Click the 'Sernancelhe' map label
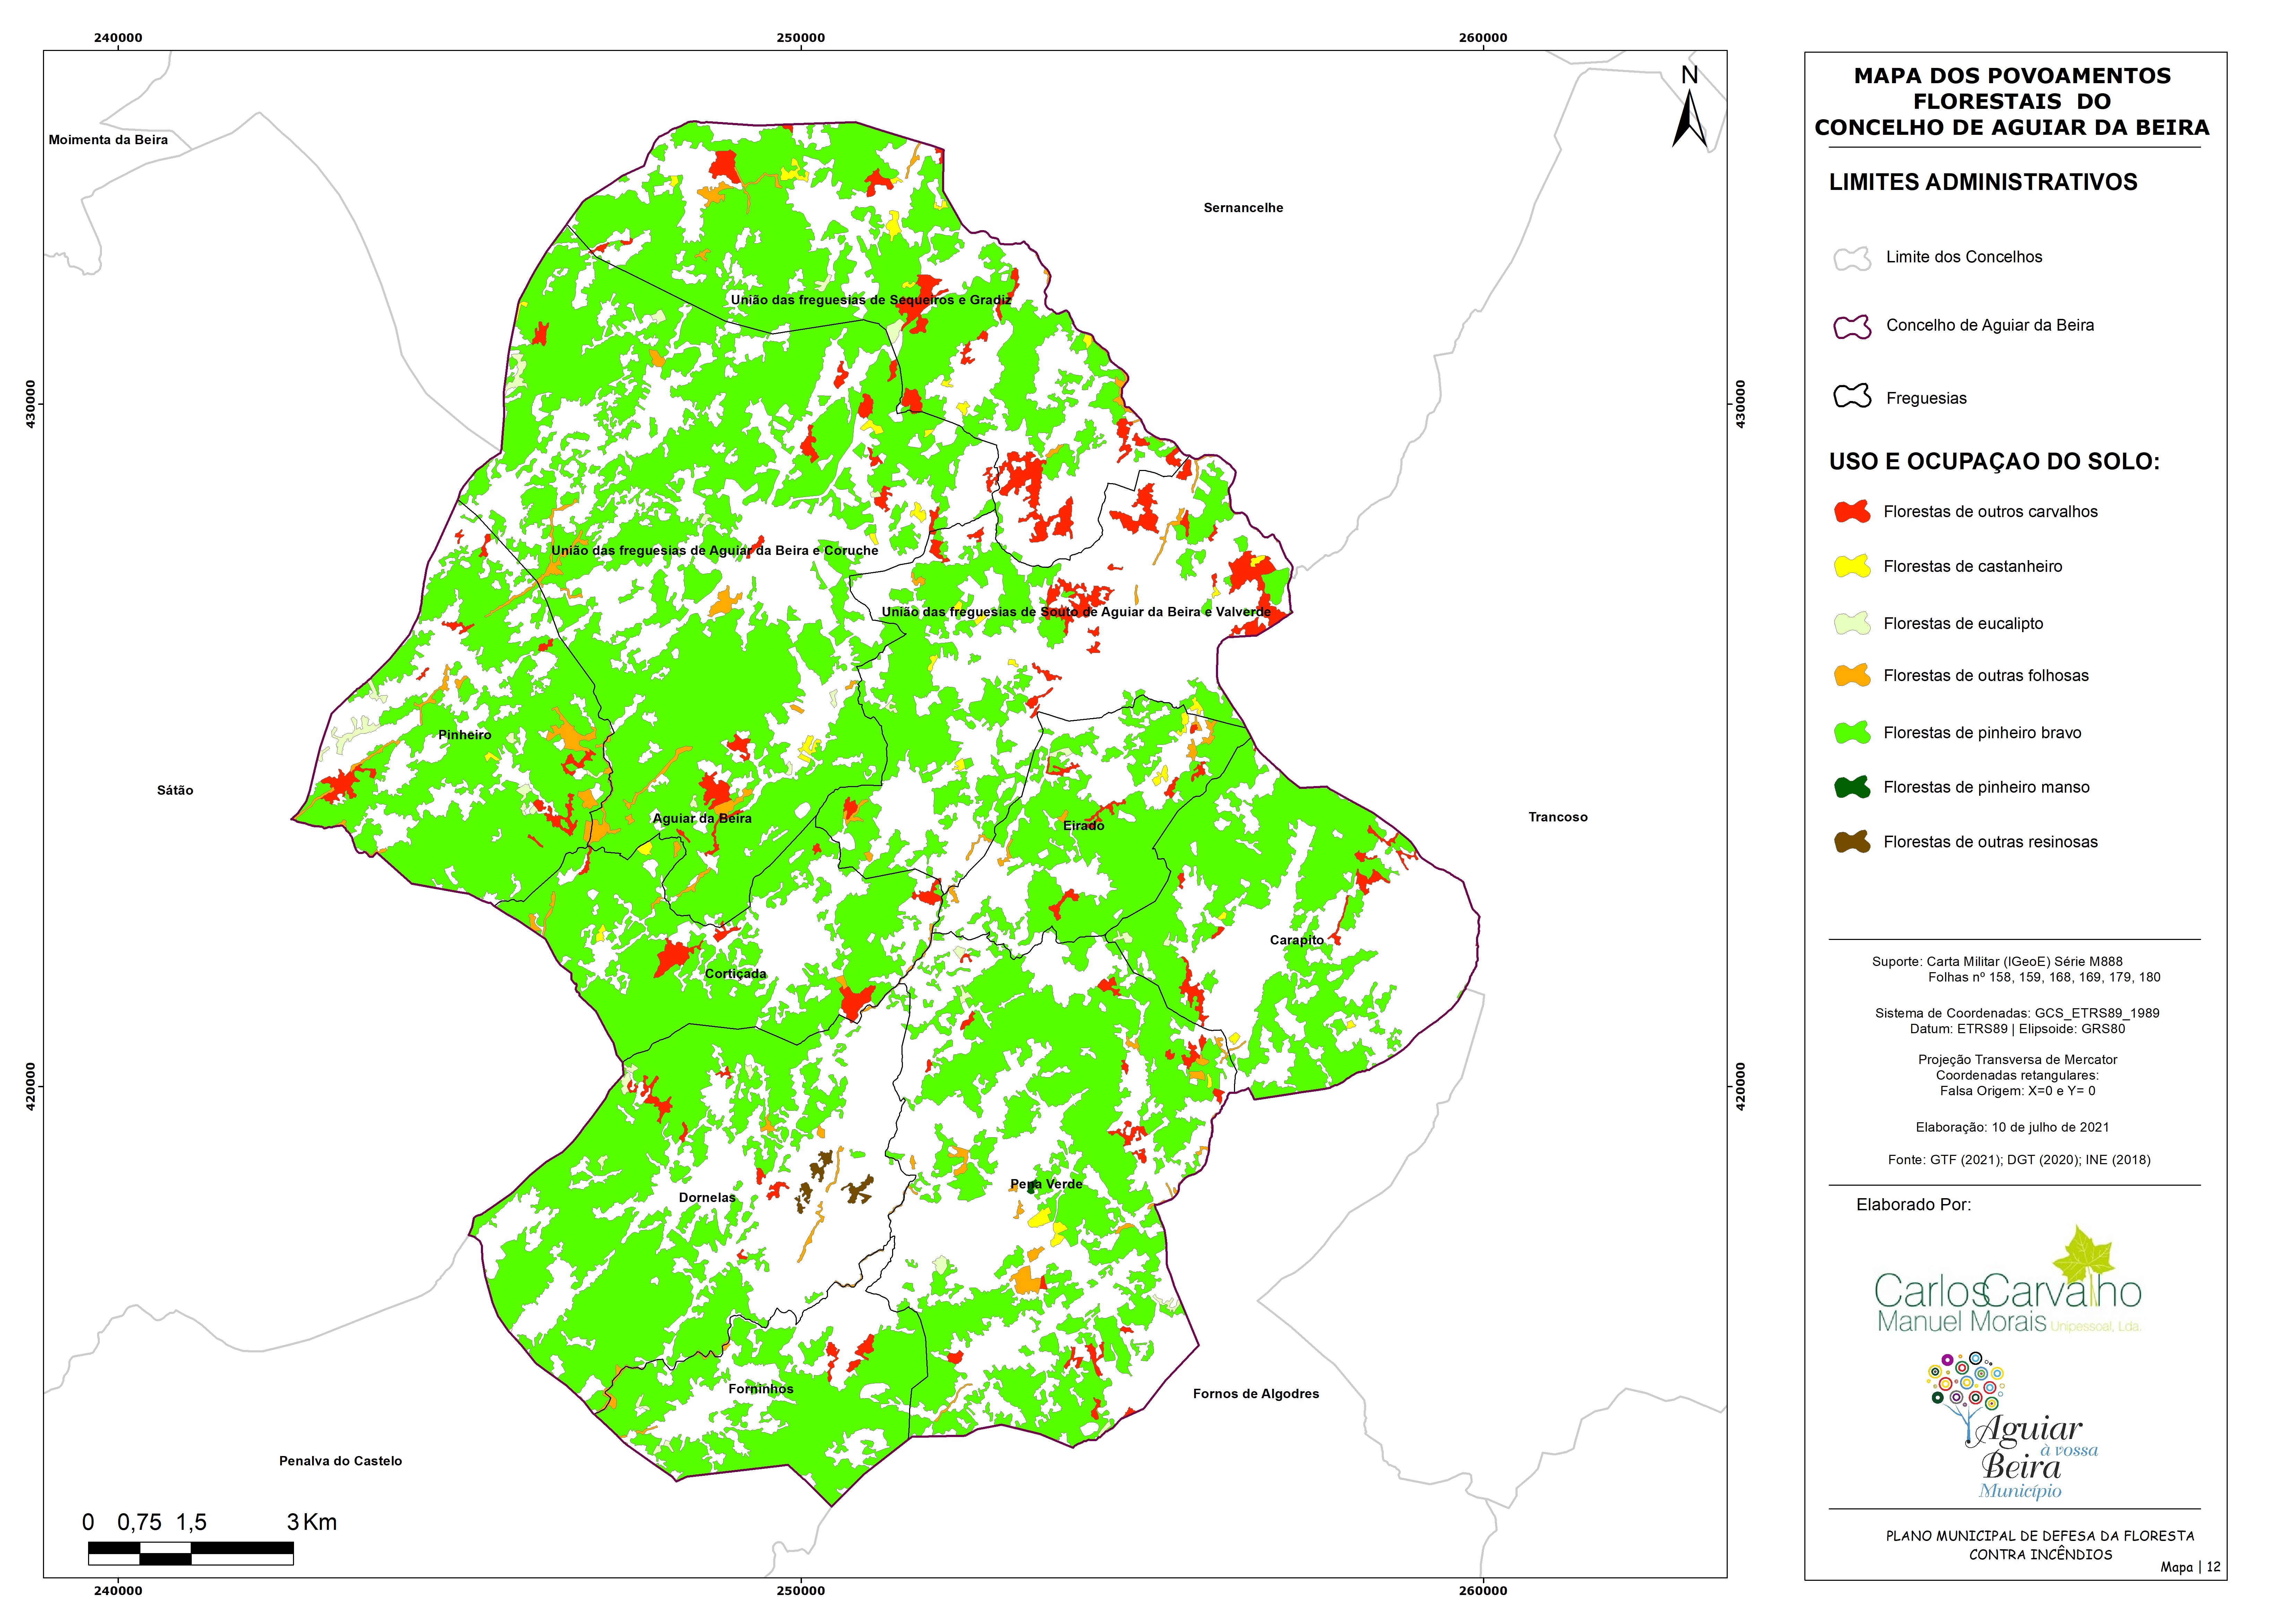The image size is (2296, 1621). tap(1243, 208)
